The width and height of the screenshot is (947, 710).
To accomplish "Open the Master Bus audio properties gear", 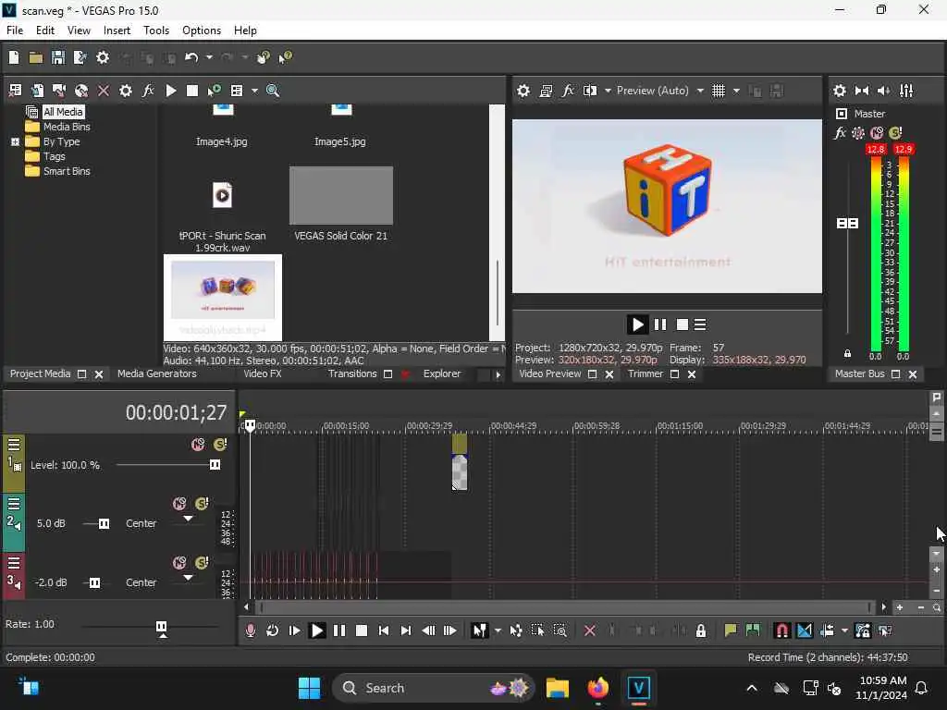I will (840, 91).
